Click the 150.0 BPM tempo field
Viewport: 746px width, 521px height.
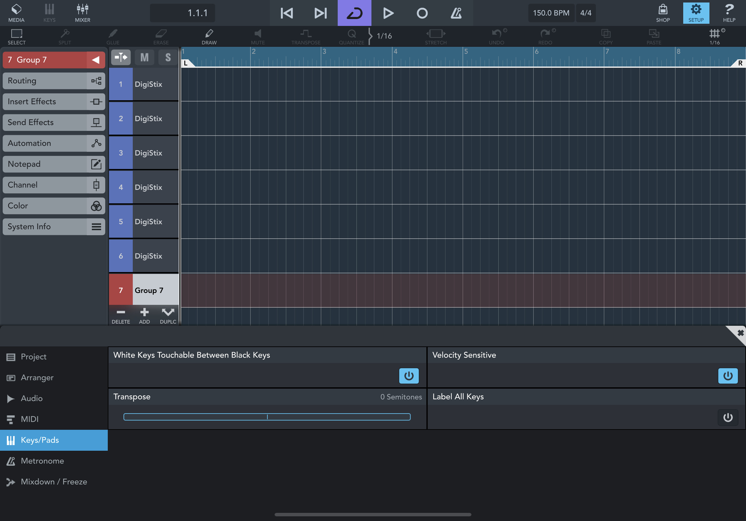[x=551, y=13]
